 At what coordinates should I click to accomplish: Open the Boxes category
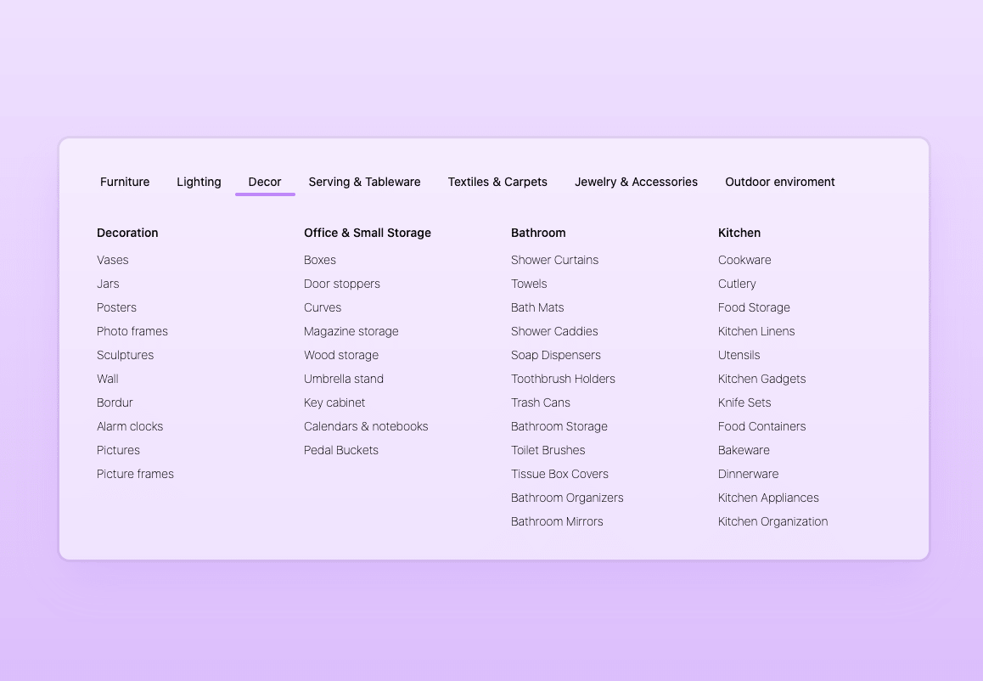(320, 260)
